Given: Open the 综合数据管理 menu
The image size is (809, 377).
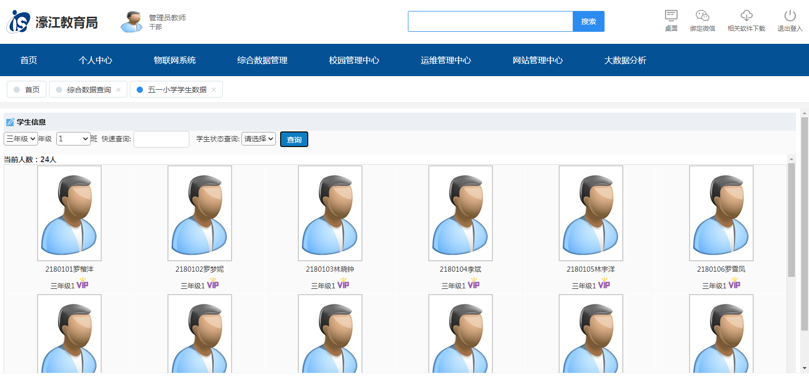Looking at the screenshot, I should (x=262, y=60).
